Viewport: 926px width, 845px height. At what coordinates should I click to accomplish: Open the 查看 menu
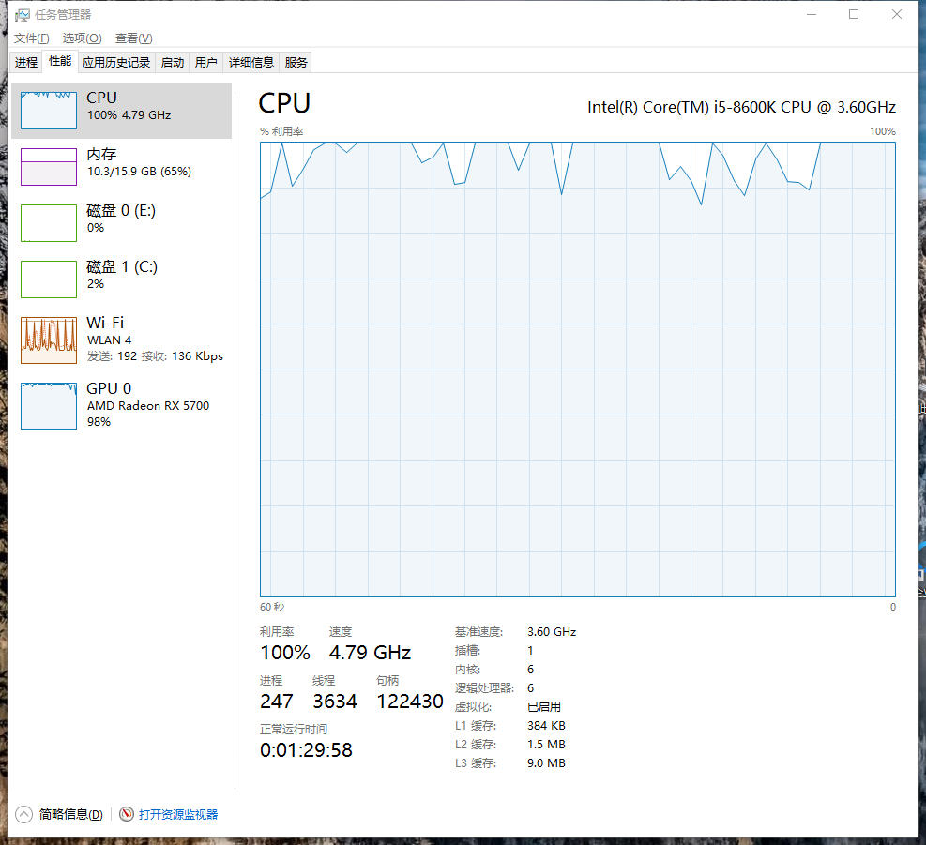pyautogui.click(x=131, y=38)
